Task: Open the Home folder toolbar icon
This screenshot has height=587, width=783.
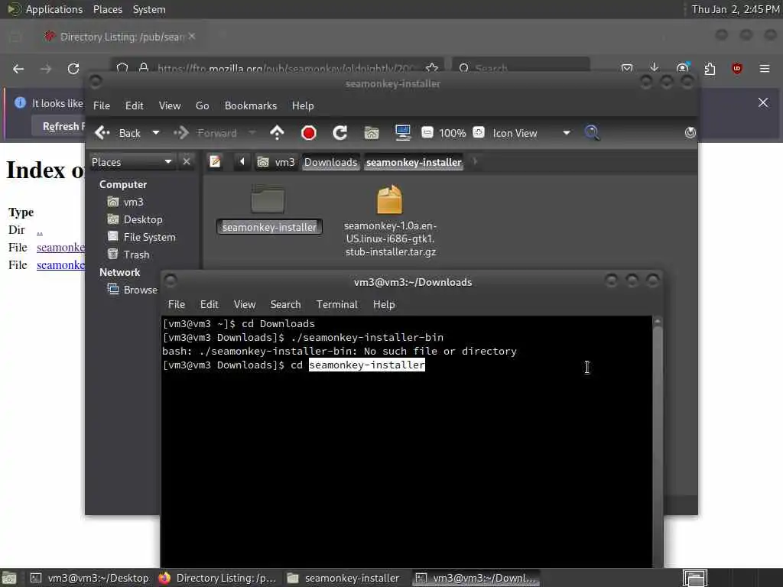Action: coord(372,133)
